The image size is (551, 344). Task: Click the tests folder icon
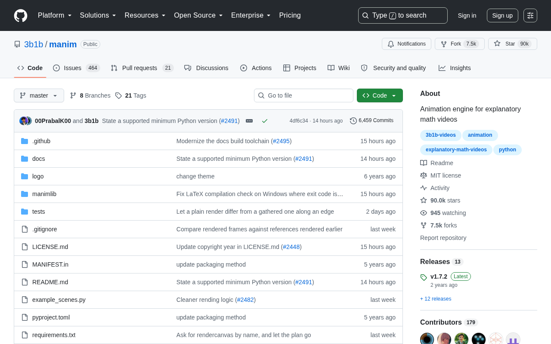tap(25, 212)
